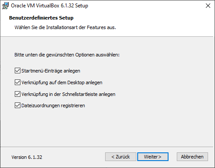The image size is (215, 168).
Task: Click the VirtualBox installer icon in title bar
Action: pos(5,6)
